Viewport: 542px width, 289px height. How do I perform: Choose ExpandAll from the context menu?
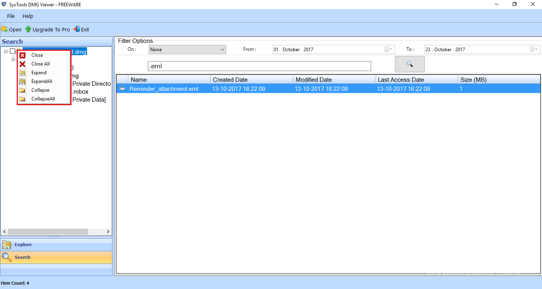tap(41, 81)
